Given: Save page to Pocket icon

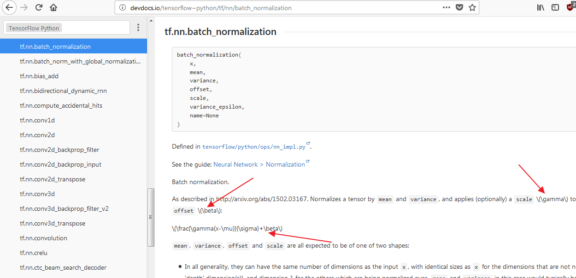Looking at the screenshot, I should pyautogui.click(x=459, y=8).
